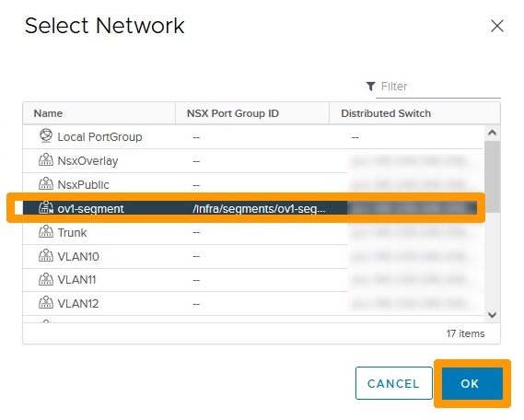This screenshot has width=524, height=420.
Task: Click the ov1-segment NSX network icon
Action: pyautogui.click(x=46, y=207)
